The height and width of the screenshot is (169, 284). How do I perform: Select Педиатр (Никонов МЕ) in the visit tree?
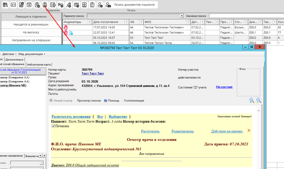tap(13, 85)
